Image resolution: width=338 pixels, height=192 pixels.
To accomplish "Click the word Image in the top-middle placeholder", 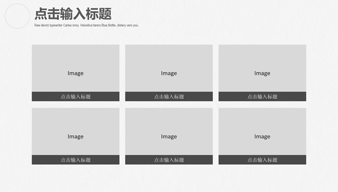I will (x=169, y=73).
